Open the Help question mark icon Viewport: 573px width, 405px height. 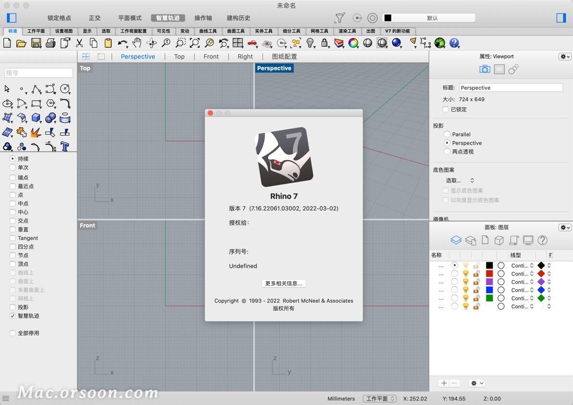pos(453,43)
